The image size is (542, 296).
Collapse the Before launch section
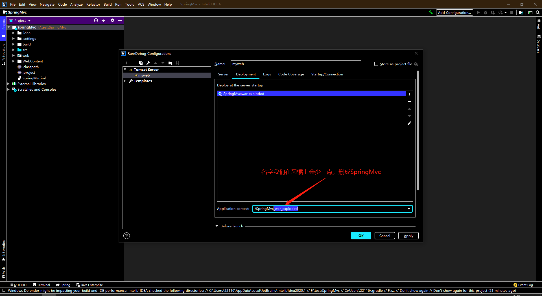click(x=217, y=226)
